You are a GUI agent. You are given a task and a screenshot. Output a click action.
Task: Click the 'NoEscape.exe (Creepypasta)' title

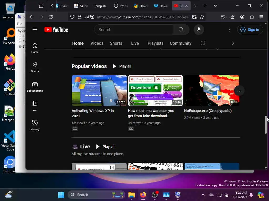[208, 111]
